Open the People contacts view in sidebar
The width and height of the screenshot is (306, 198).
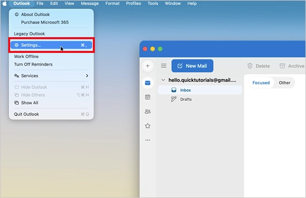pos(148,111)
